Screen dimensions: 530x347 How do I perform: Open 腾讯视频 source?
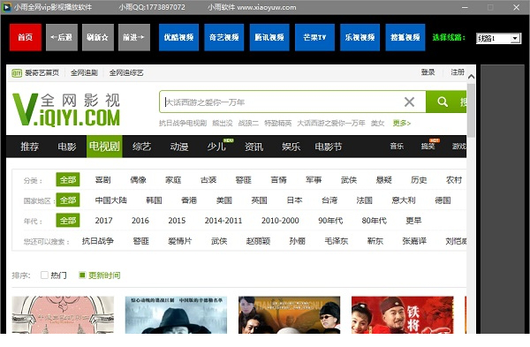point(269,37)
